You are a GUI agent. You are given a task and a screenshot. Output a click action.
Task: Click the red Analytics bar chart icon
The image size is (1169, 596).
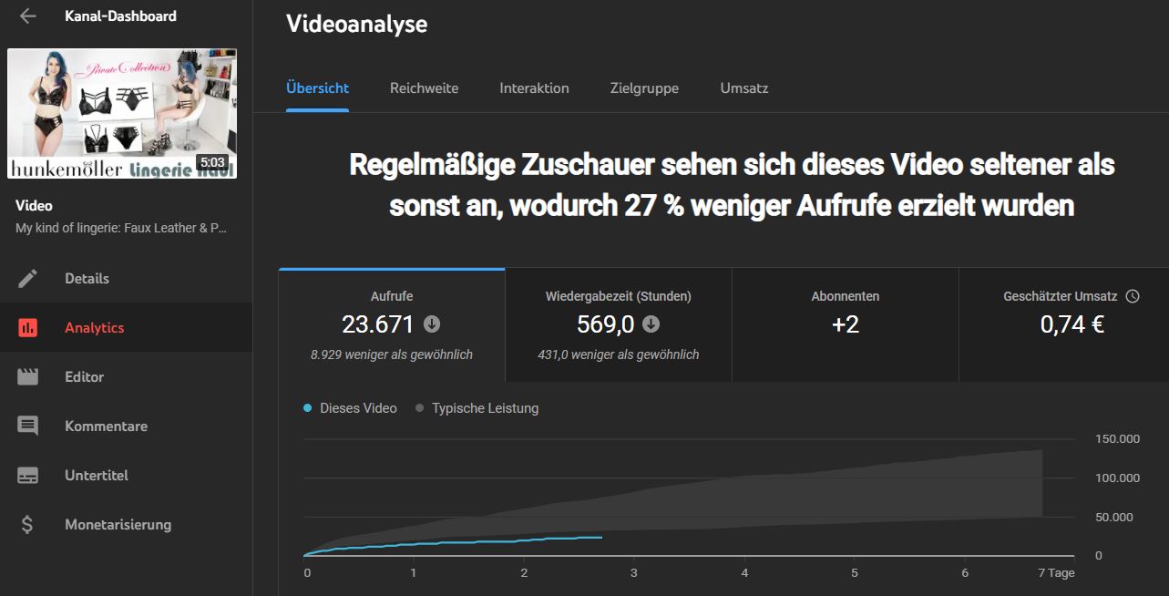tap(28, 328)
